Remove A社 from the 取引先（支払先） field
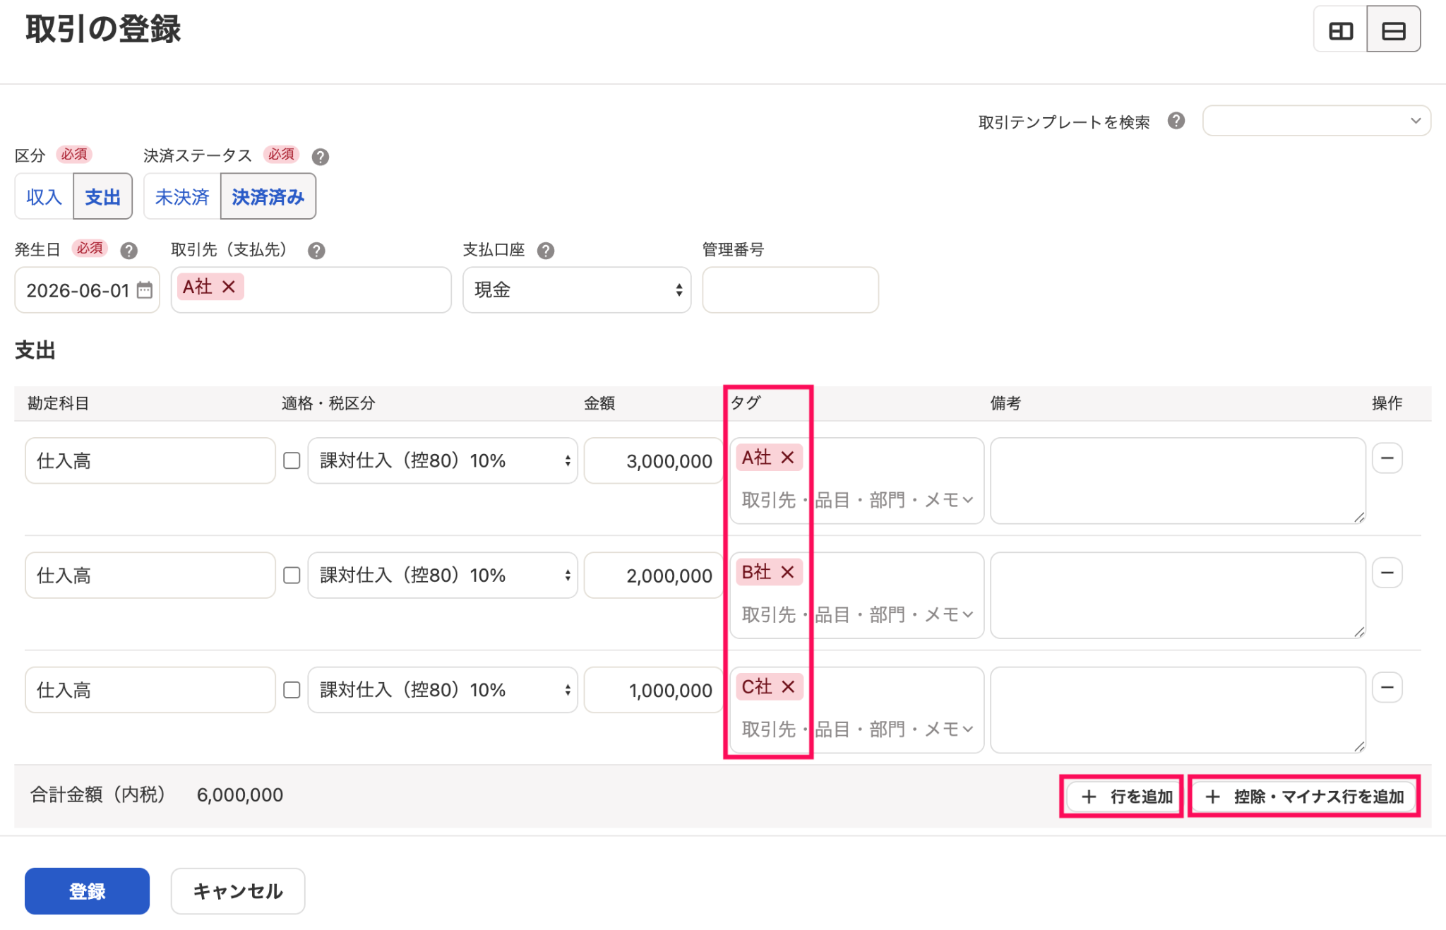 coord(229,287)
